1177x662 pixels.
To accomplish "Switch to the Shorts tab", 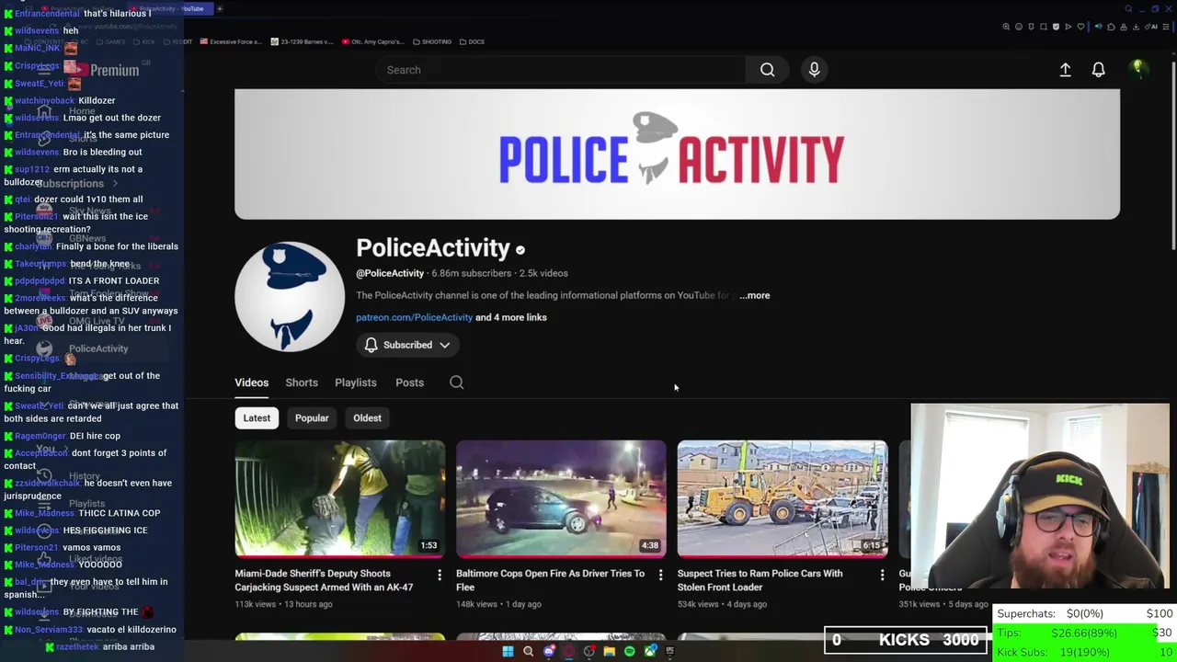I will tap(302, 382).
